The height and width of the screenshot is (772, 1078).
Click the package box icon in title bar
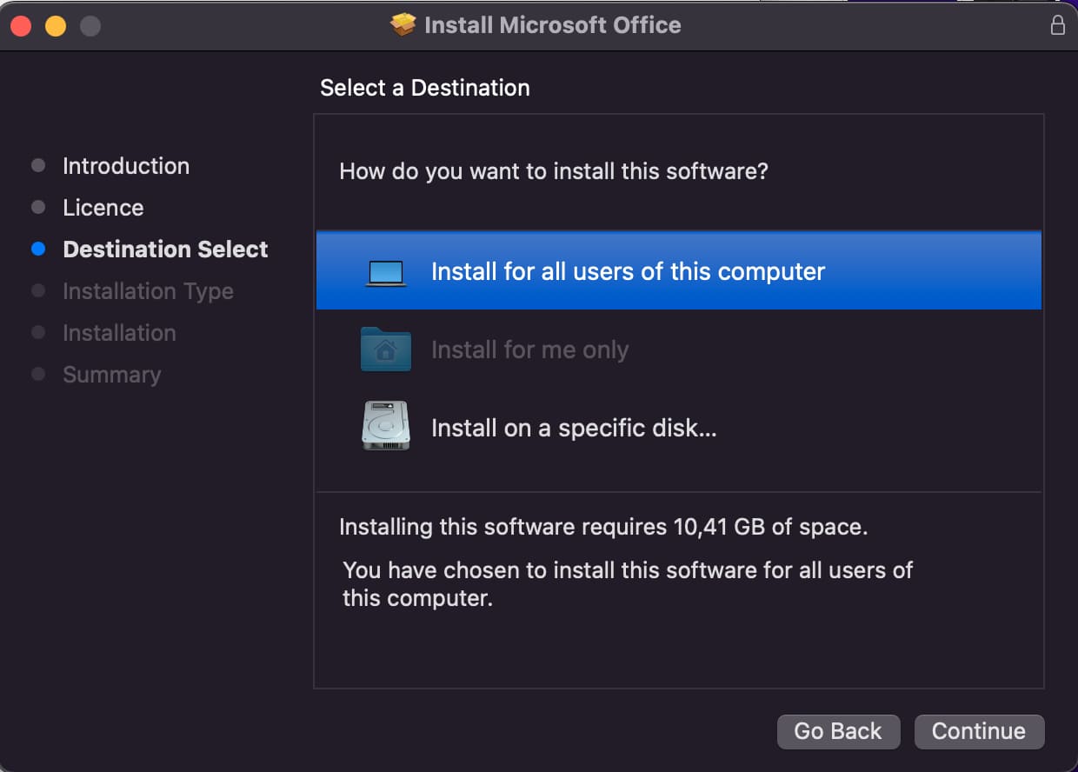click(x=403, y=25)
